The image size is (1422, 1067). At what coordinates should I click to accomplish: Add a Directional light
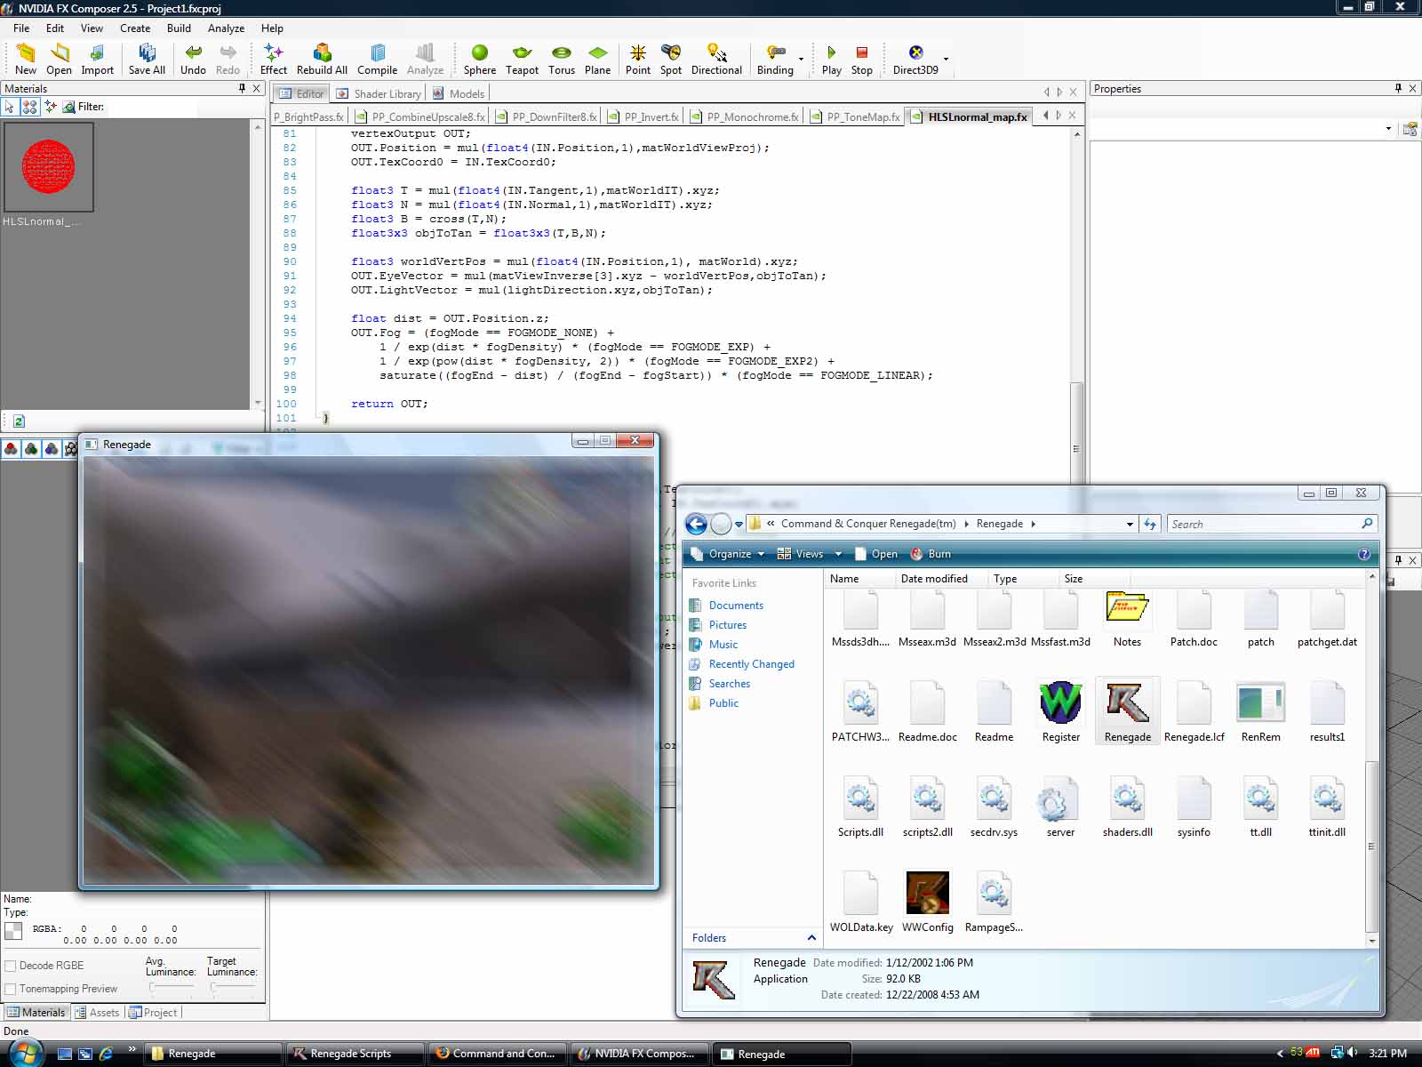[716, 59]
